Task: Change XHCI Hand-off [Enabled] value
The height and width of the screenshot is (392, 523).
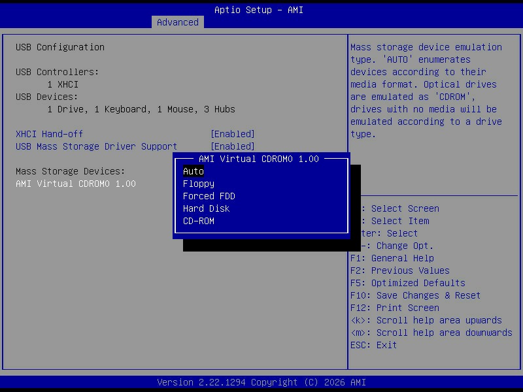Action: tap(233, 134)
